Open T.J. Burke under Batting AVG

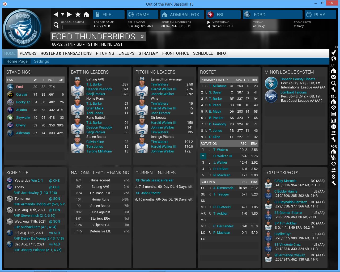94,84
